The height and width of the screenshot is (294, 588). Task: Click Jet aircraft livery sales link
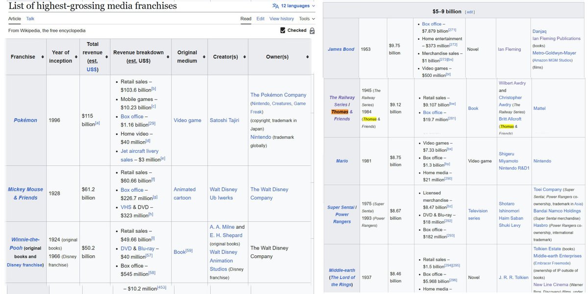click(x=140, y=155)
